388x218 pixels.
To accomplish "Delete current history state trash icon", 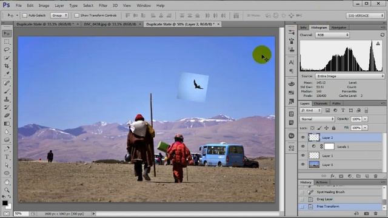I will (x=376, y=213).
